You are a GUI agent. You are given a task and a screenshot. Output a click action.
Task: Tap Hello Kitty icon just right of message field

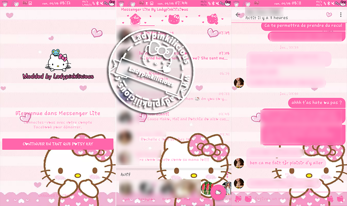pos(330,199)
